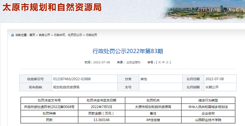Go to the 政务公开 breadcrumb link

pos(44,35)
